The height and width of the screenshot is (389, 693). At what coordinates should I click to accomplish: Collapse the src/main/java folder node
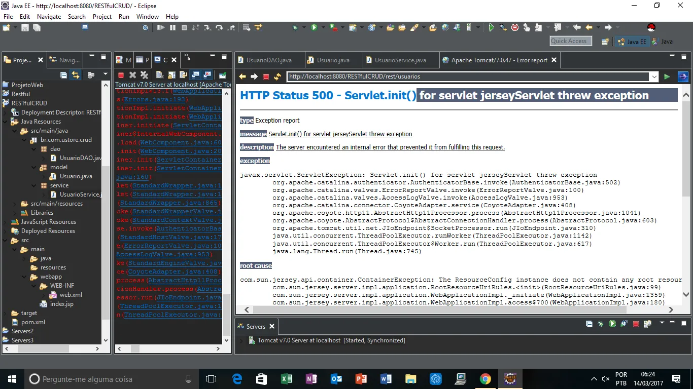[x=14, y=131]
